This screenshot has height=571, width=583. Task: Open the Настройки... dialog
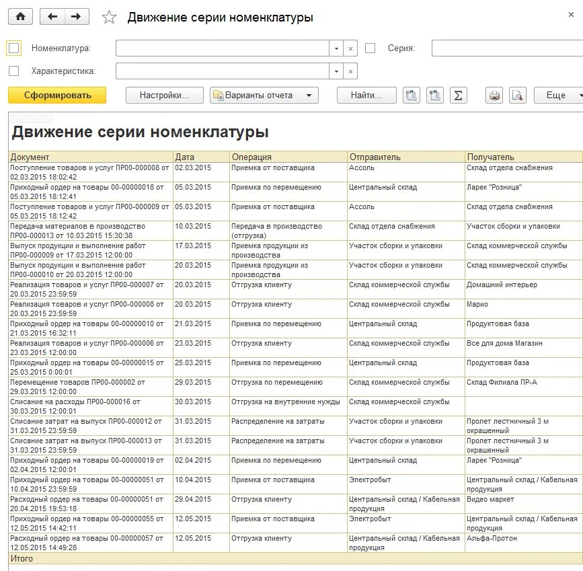click(165, 96)
